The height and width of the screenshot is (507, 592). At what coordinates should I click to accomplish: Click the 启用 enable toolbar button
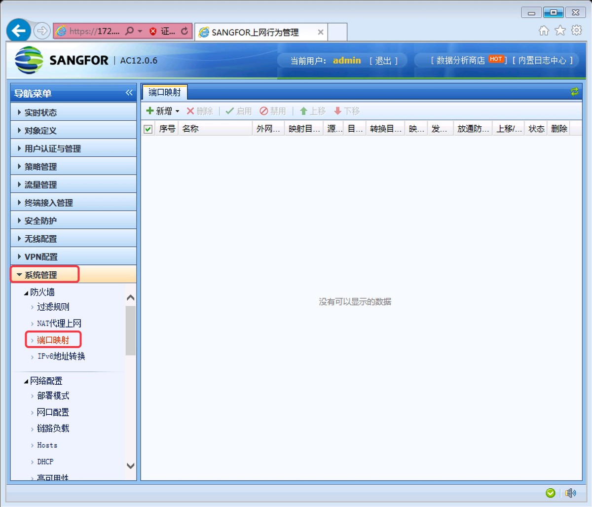pos(239,111)
